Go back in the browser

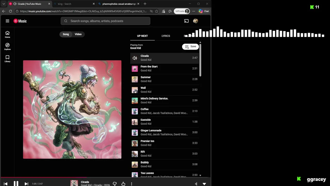pos(4,11)
